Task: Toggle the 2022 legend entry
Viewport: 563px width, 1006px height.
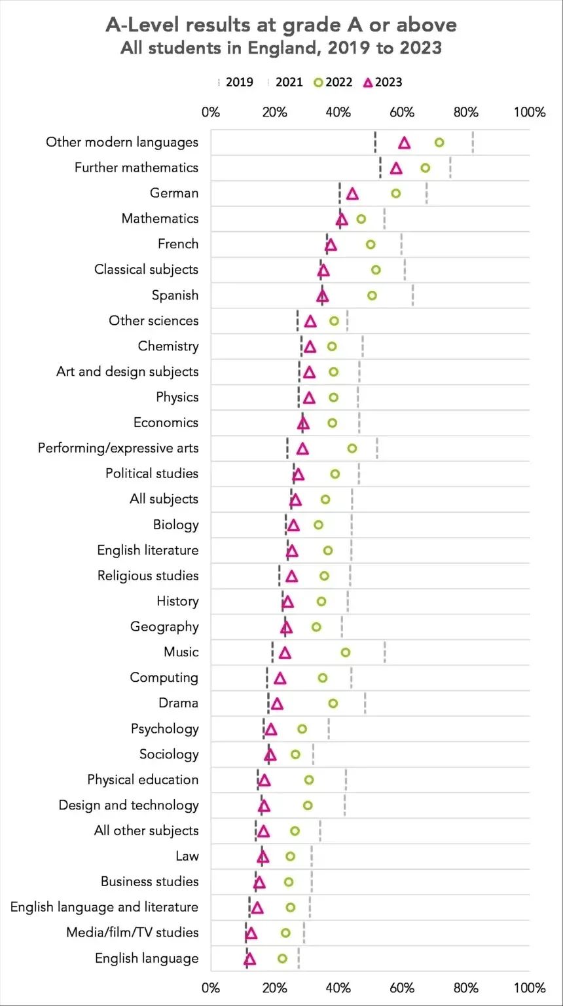Action: pyautogui.click(x=333, y=82)
